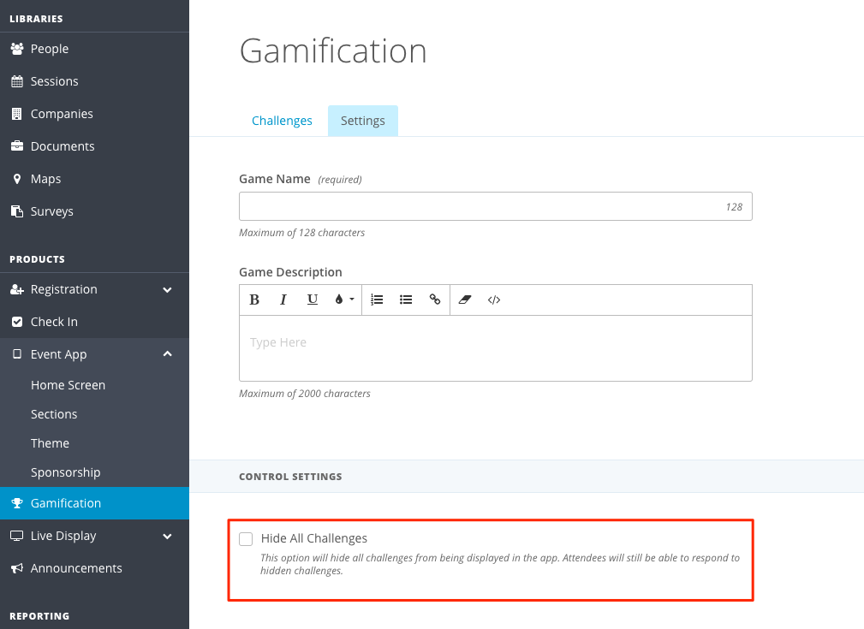
Task: Click the Companies building icon
Action: (x=17, y=114)
